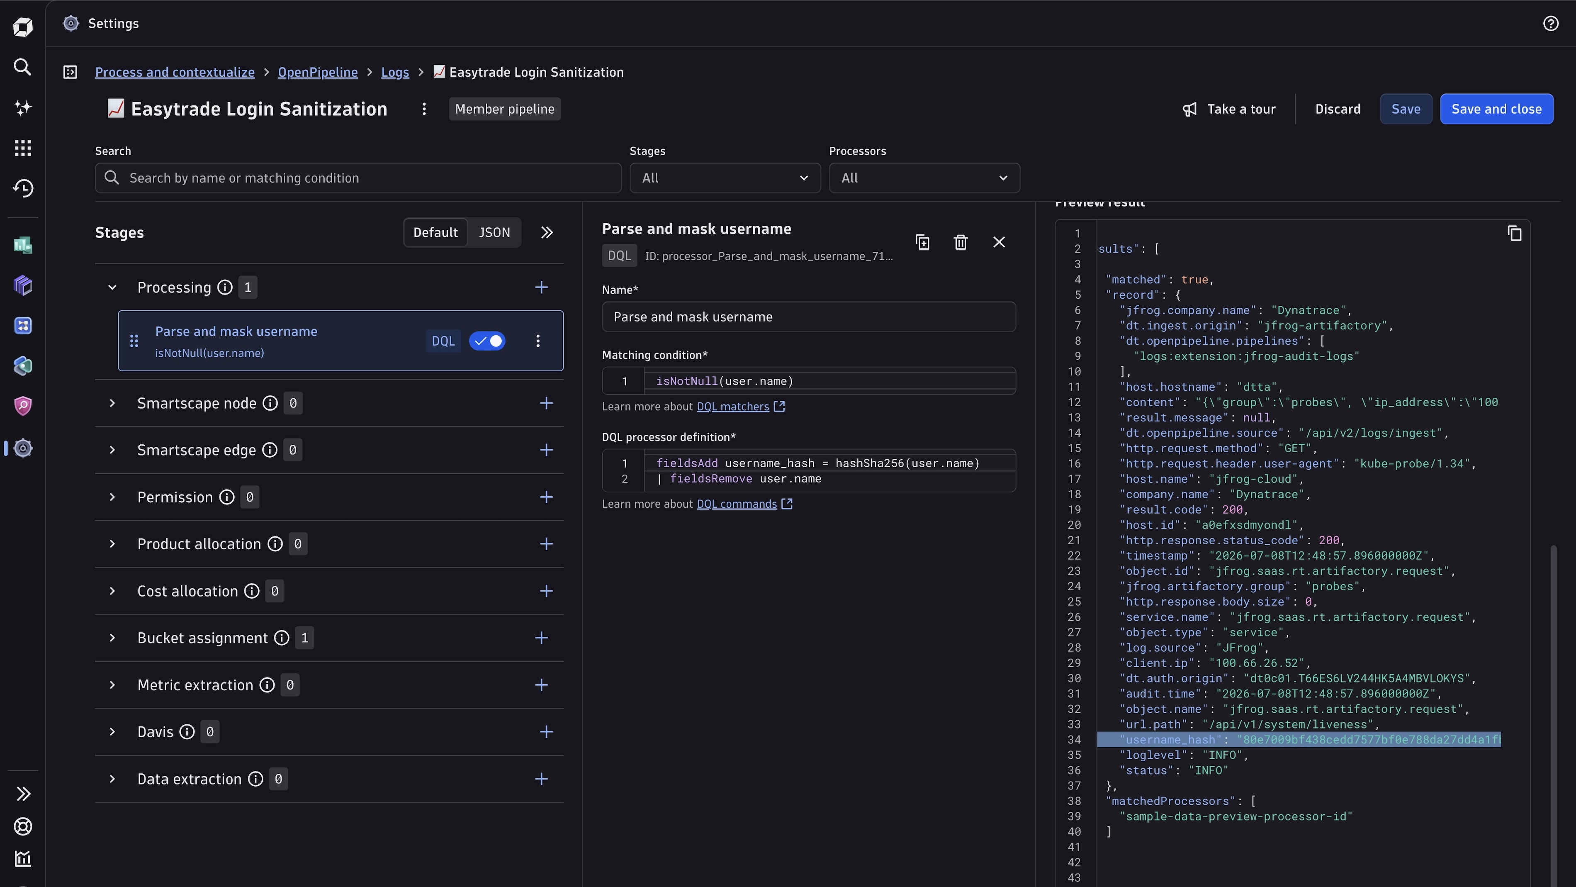The height and width of the screenshot is (887, 1576).
Task: Close the processor detail panel
Action: click(x=999, y=242)
